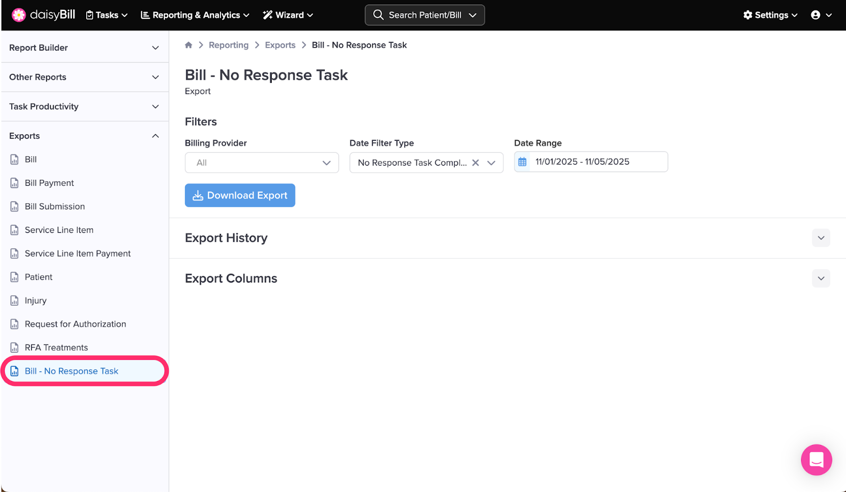Open the Reporting & Analytics menu
Viewport: 846px width, 492px height.
(195, 15)
